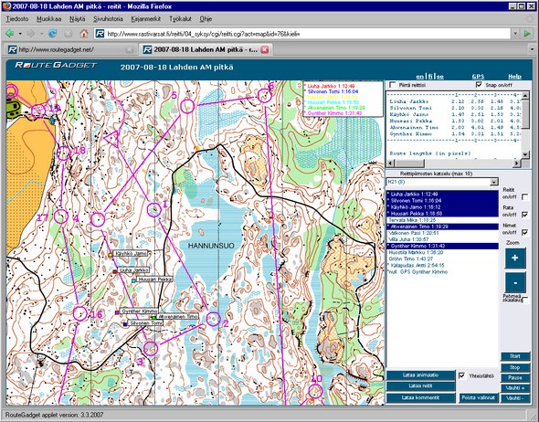Expand the back button history arrow
Image resolution: width=539 pixels, height=422 pixels.
point(20,34)
